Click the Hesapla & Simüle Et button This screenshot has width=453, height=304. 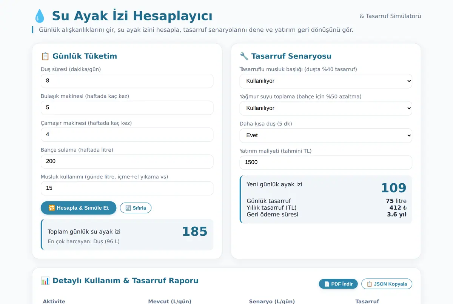(79, 208)
